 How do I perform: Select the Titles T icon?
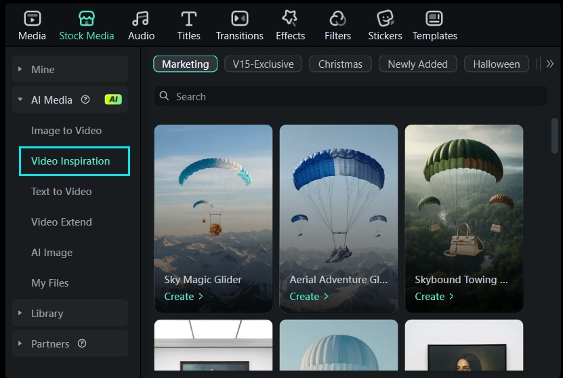189,18
